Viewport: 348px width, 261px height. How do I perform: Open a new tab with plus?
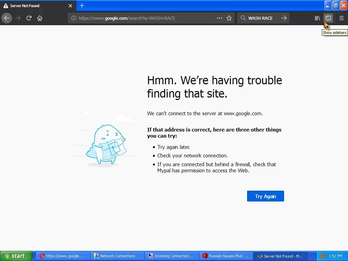tap(82, 5)
